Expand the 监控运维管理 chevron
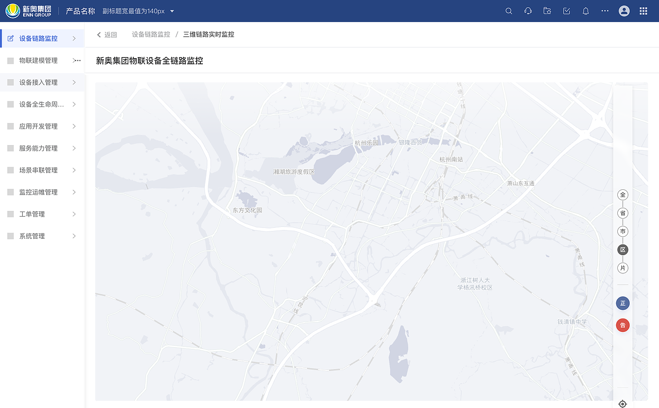 [74, 192]
